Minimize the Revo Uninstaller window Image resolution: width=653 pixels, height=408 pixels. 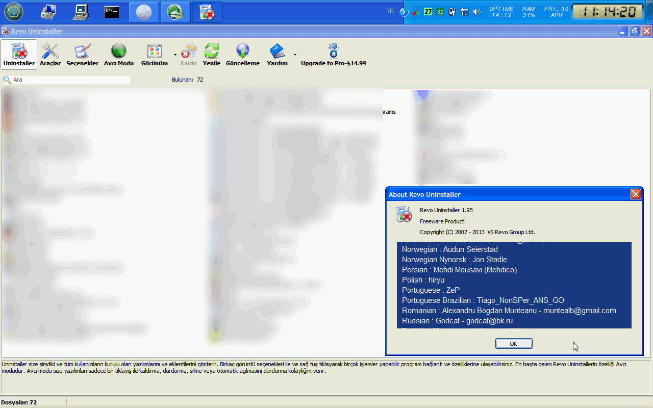pos(623,31)
